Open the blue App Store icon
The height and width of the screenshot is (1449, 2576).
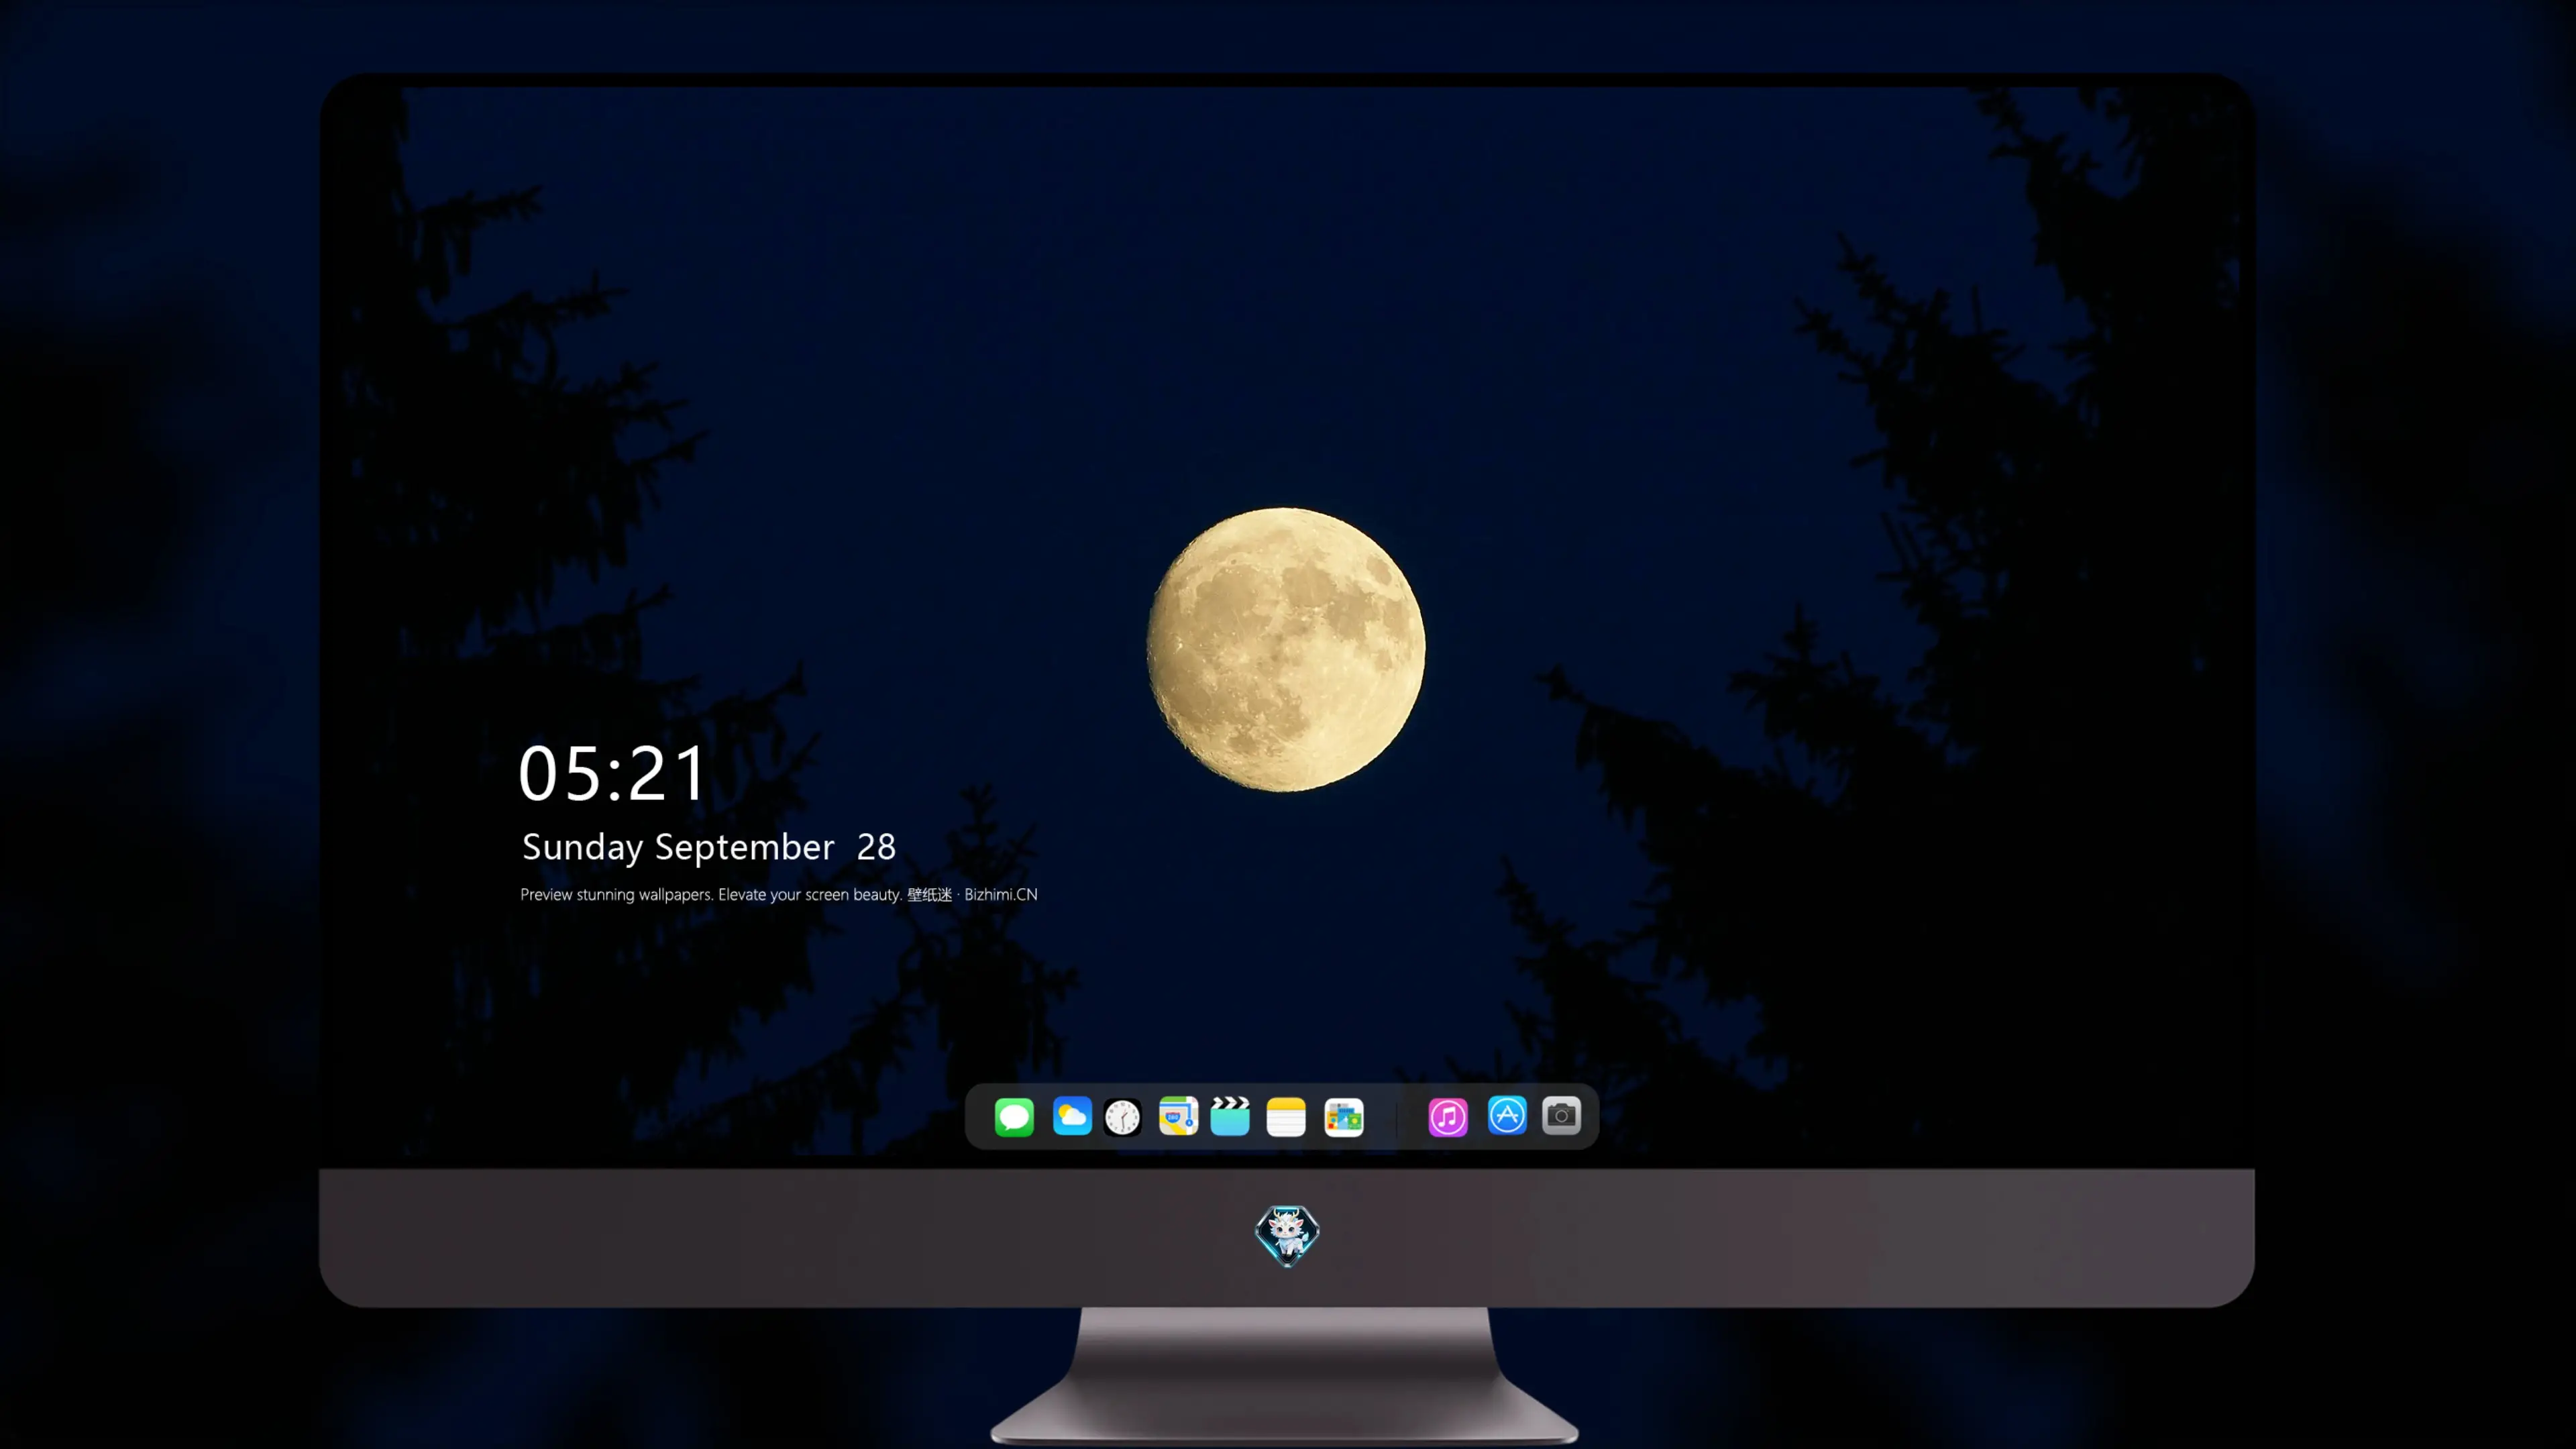[1507, 1115]
